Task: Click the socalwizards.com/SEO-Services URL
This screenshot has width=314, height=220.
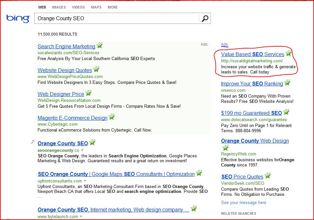Action: (x=68, y=53)
